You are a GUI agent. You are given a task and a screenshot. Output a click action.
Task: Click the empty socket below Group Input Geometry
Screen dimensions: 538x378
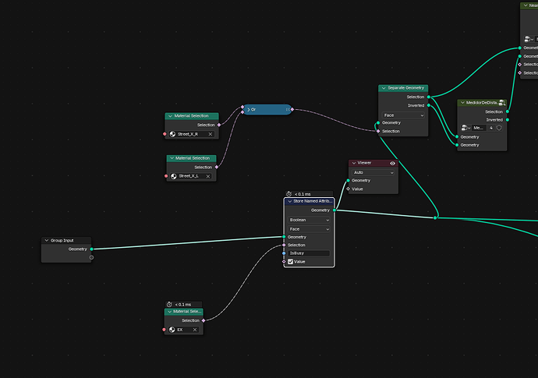click(91, 257)
